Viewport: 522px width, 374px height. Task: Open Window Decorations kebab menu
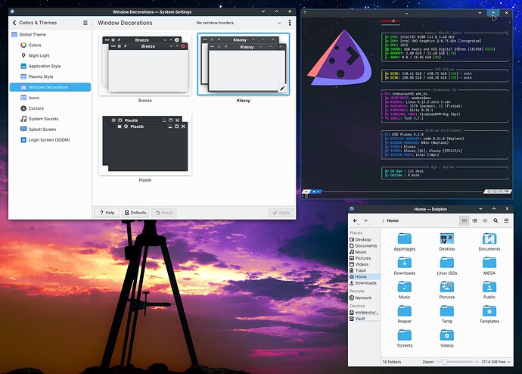[x=289, y=23]
